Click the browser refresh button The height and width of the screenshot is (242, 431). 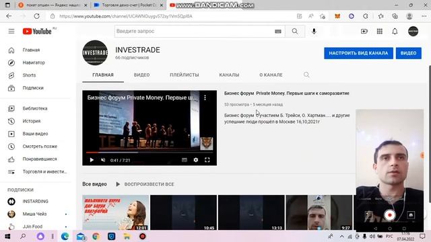[x=36, y=16]
